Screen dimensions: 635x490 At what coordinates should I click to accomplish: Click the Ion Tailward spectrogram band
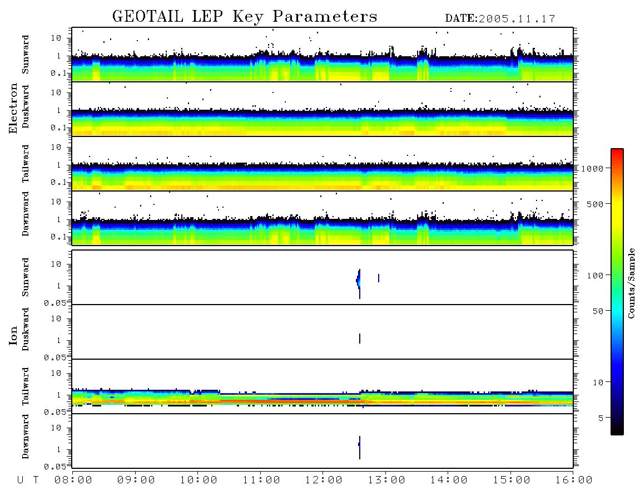tap(323, 397)
